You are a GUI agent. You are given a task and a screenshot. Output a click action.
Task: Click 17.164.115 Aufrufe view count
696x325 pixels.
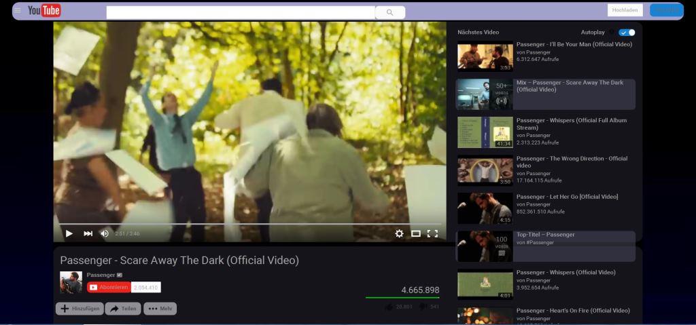[539, 180]
